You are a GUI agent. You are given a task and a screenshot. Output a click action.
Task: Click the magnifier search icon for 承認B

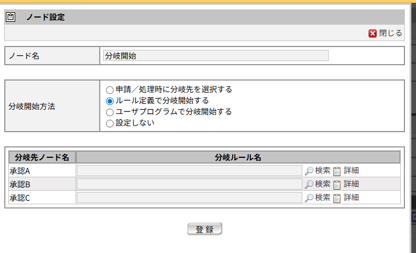click(309, 184)
